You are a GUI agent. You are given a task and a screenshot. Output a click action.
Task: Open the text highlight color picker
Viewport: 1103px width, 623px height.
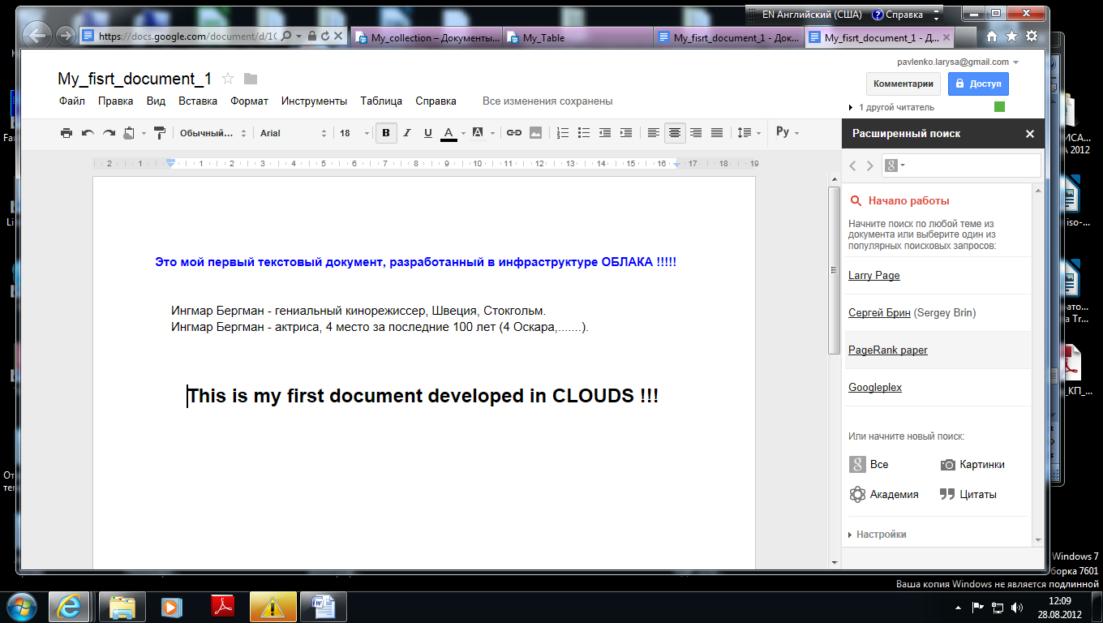[482, 133]
